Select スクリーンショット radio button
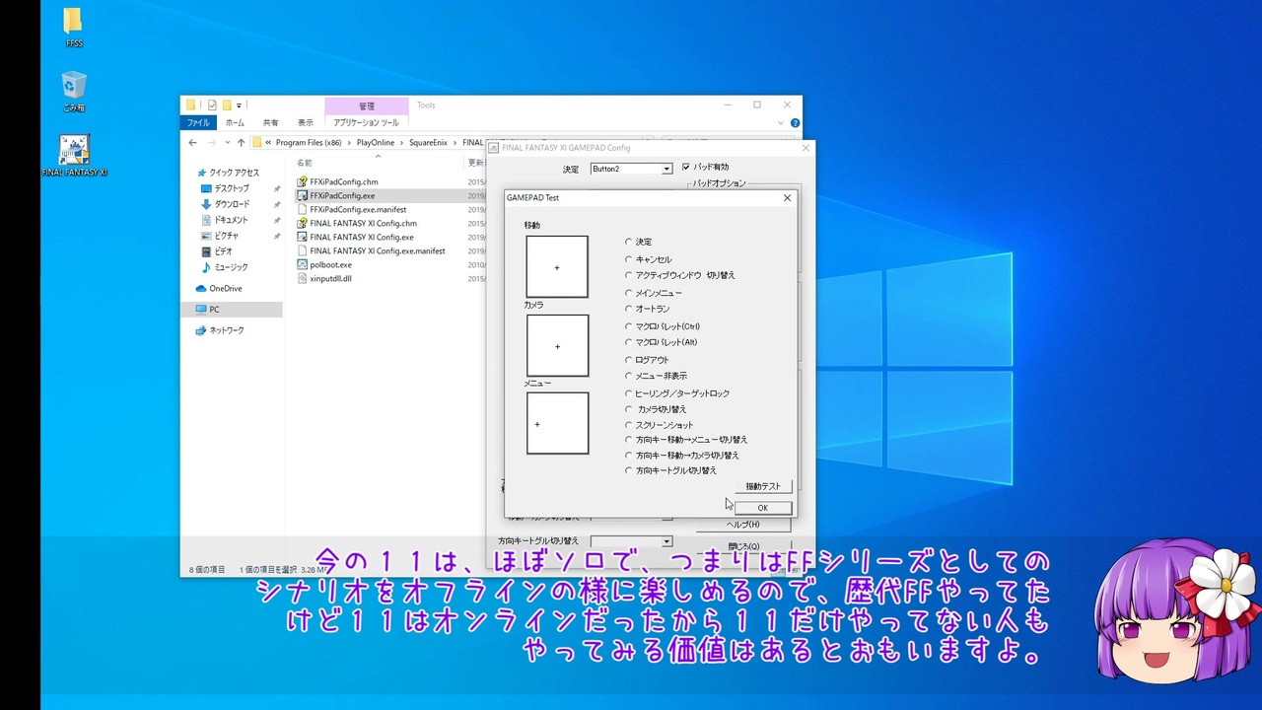Viewport: 1262px width, 710px height. click(x=629, y=425)
